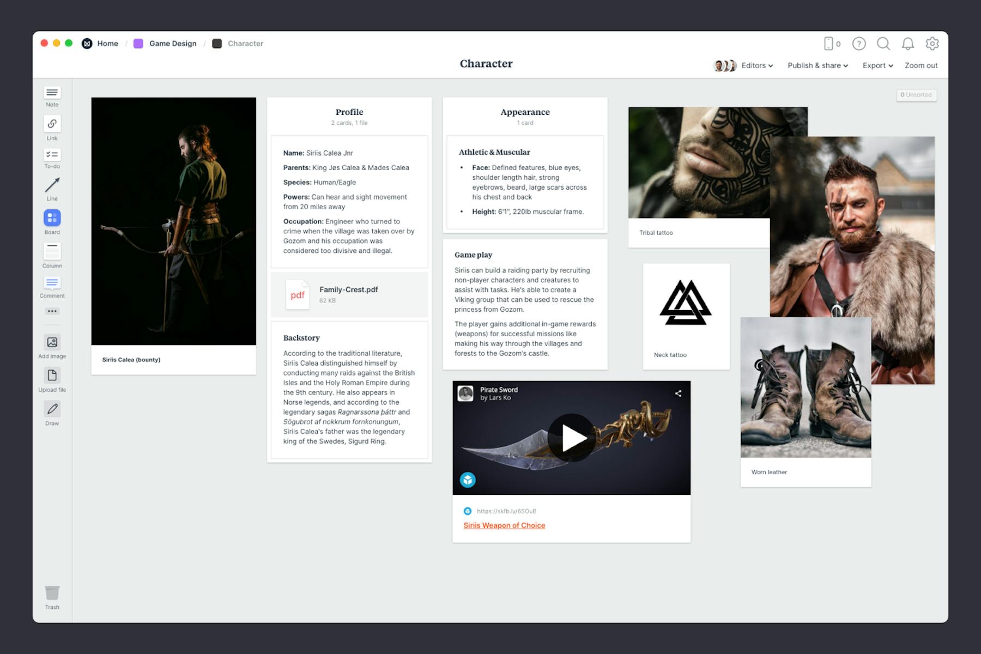Screen dimensions: 981x654
Task: Open the Publish & share menu
Action: (x=818, y=65)
